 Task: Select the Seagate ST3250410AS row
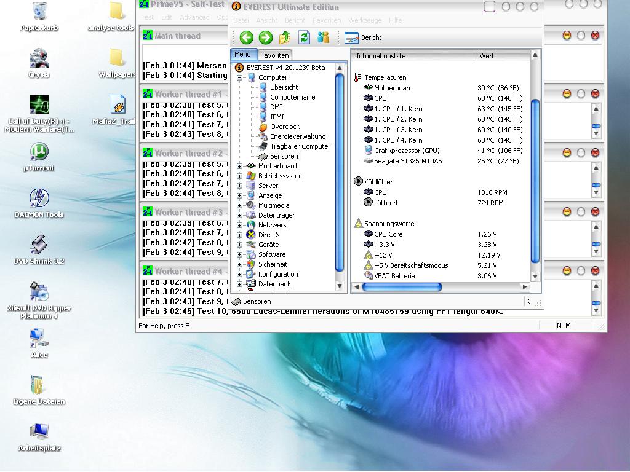pos(442,161)
